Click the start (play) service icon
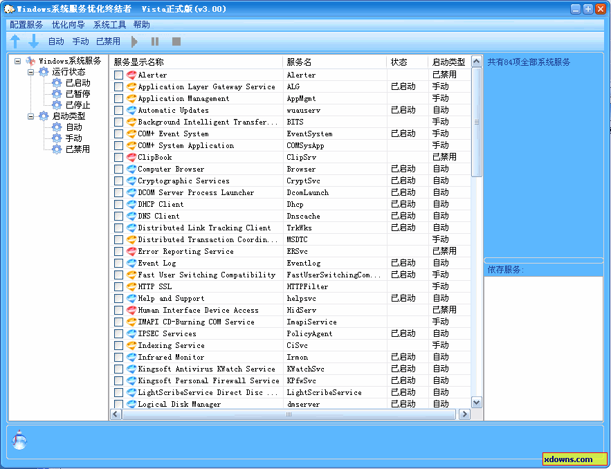The image size is (611, 469). point(134,42)
